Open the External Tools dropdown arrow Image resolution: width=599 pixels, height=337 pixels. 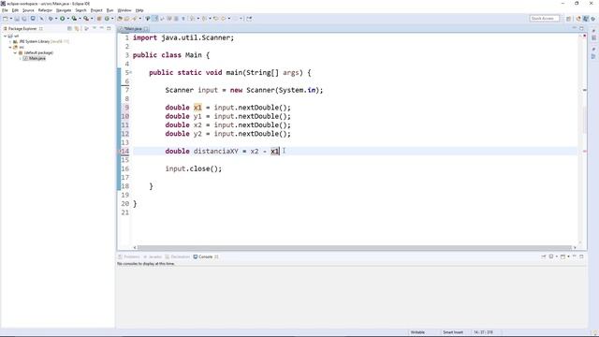[x=92, y=19]
